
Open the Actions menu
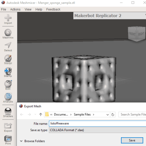(15, 9)
